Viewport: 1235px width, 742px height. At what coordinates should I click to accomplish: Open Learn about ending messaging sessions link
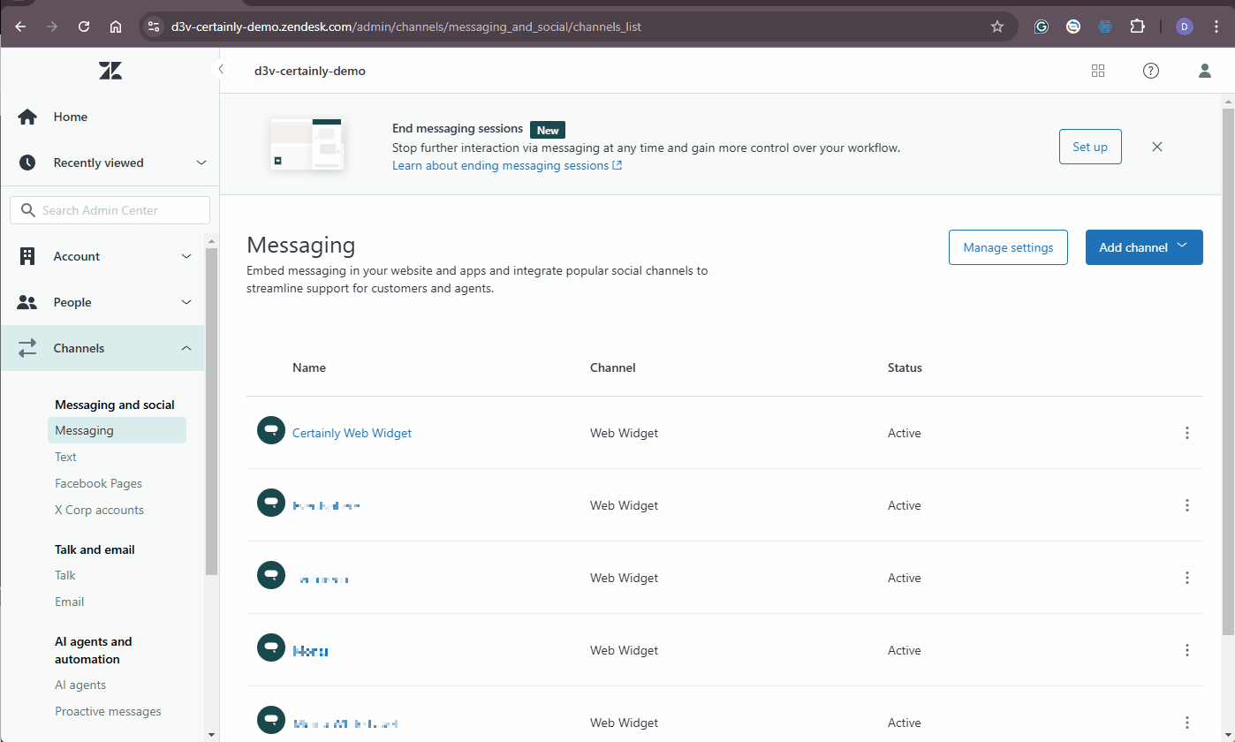coord(500,165)
